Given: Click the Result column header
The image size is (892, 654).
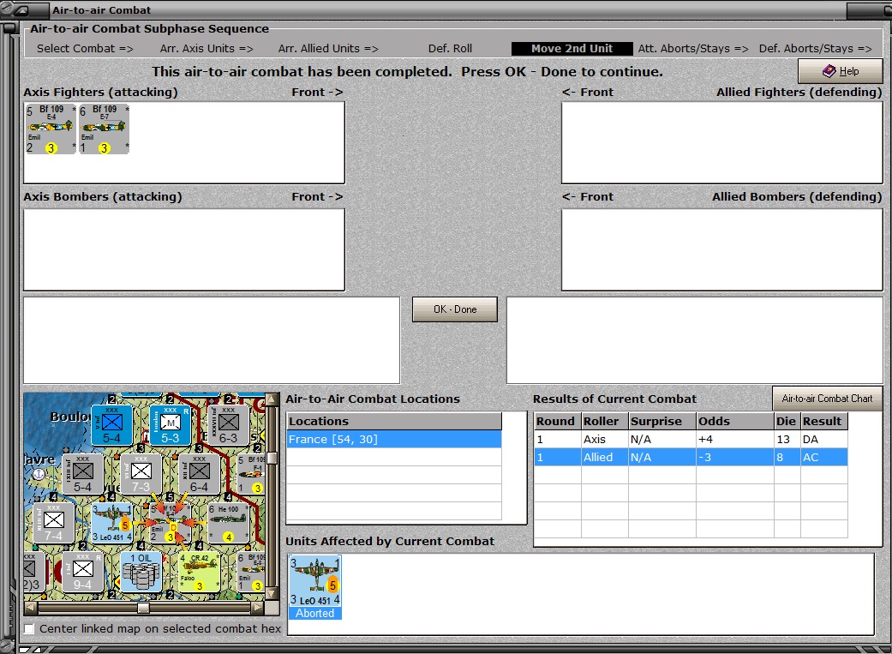Looking at the screenshot, I should click(824, 421).
